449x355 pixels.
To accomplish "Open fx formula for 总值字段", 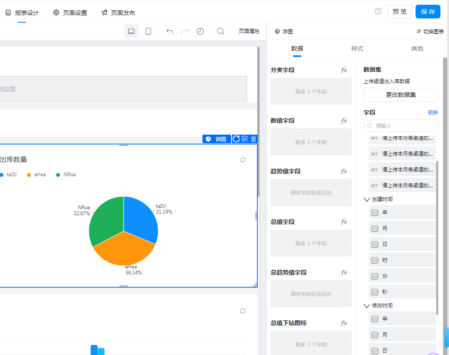I will coord(344,222).
